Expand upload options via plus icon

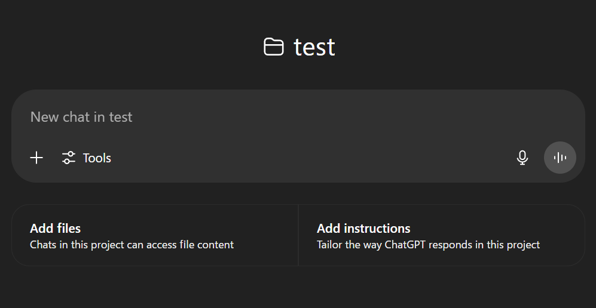(x=36, y=158)
